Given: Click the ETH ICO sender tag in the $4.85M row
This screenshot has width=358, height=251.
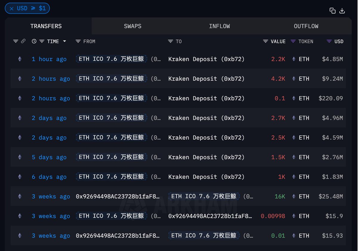Looking at the screenshot, I should click(x=111, y=59).
